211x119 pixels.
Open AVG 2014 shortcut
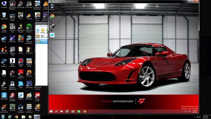[x=21, y=39]
